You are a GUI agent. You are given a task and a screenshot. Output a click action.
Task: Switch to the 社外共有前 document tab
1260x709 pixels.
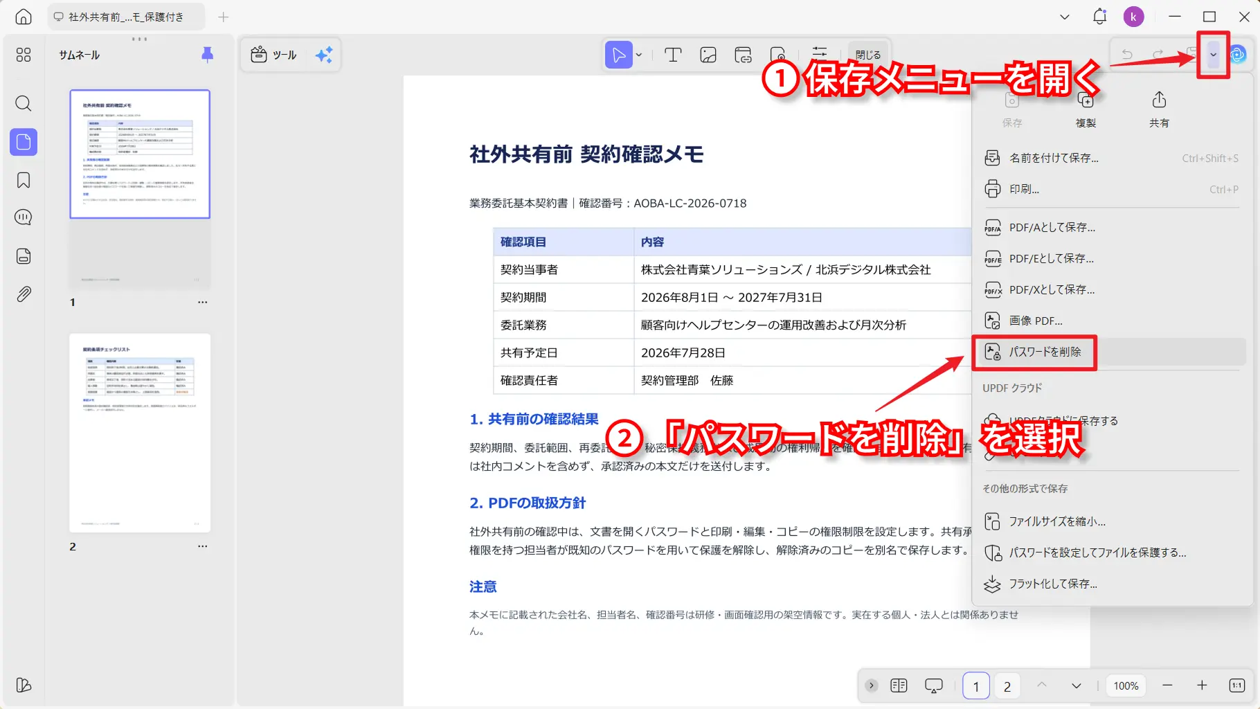[126, 17]
